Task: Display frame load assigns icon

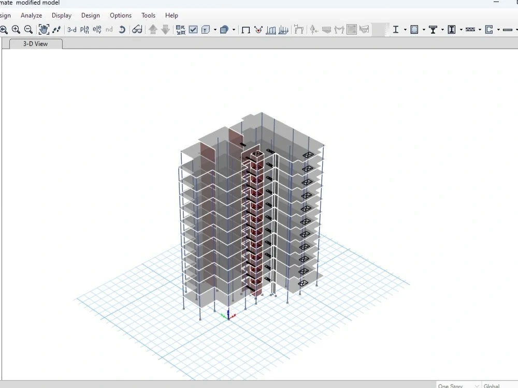Action: pyautogui.click(x=271, y=30)
